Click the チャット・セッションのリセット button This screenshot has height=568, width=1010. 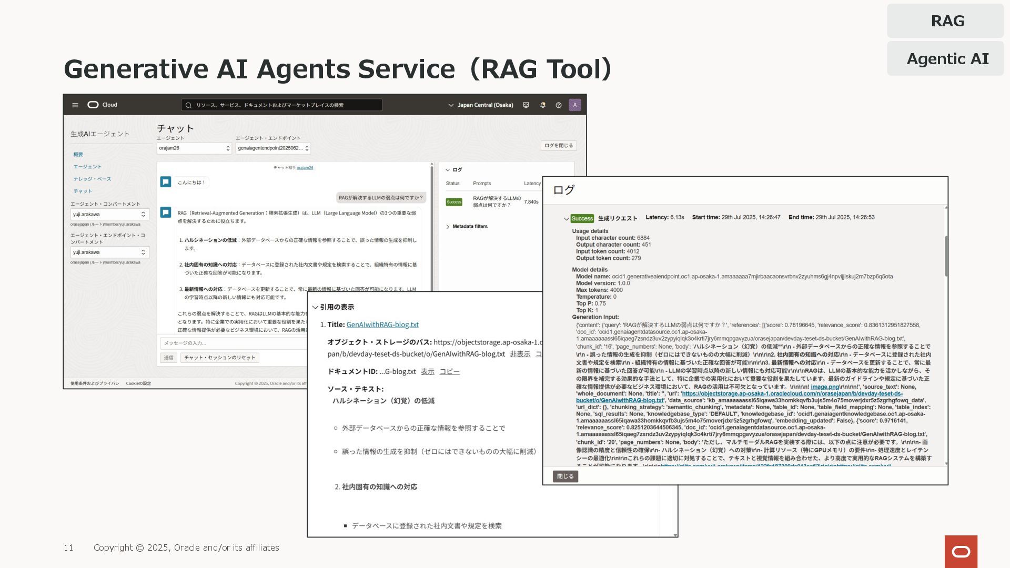click(220, 358)
